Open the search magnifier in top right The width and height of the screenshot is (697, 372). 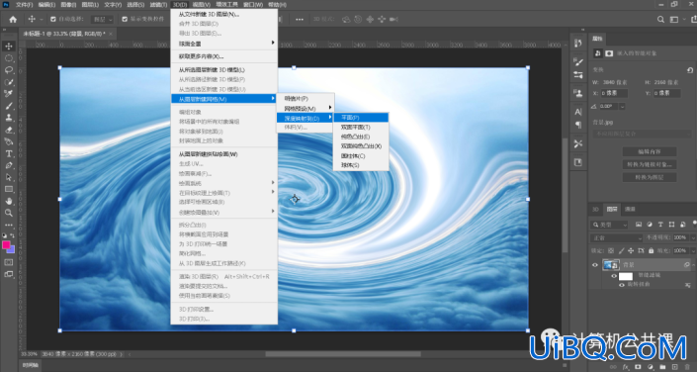click(661, 19)
